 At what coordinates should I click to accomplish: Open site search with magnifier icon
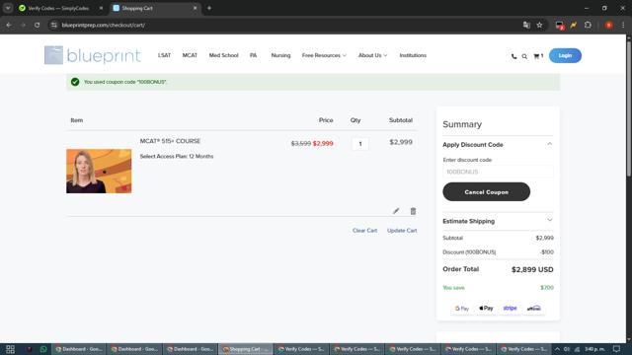pos(524,56)
